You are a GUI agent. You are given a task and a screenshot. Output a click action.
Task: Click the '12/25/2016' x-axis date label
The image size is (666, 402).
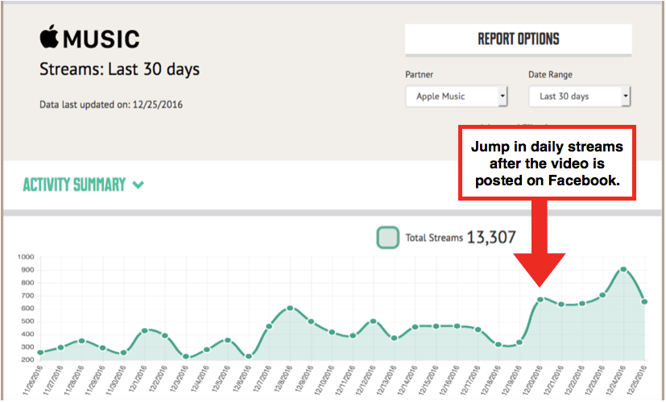pyautogui.click(x=637, y=379)
